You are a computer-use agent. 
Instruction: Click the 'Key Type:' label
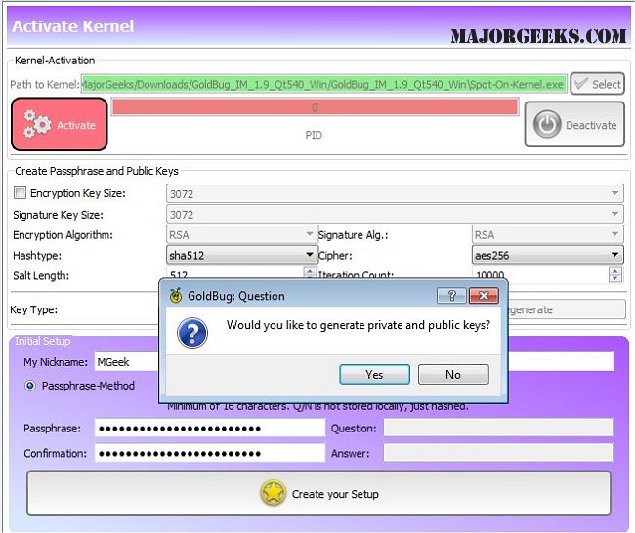pyautogui.click(x=33, y=309)
